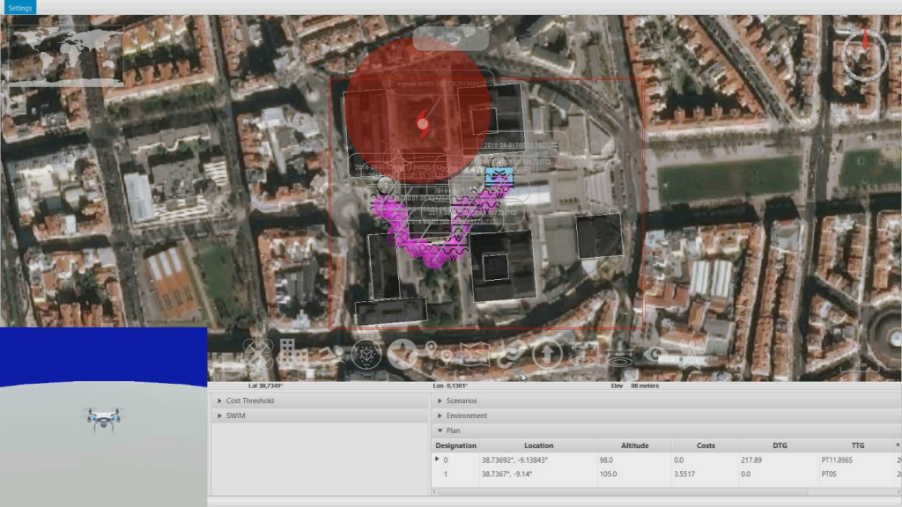Click the Elev 88 meters readout
Image resolution: width=902 pixels, height=507 pixels.
pyautogui.click(x=634, y=386)
